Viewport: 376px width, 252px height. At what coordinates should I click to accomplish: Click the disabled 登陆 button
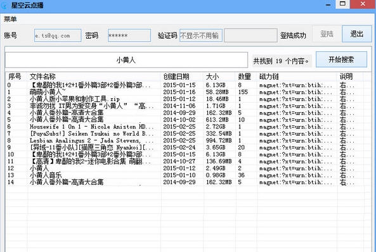coord(327,34)
